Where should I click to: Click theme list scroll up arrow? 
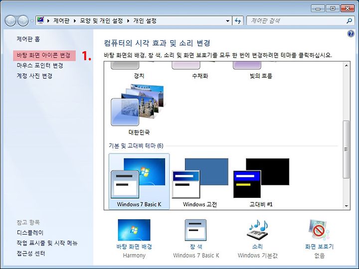click(x=347, y=65)
